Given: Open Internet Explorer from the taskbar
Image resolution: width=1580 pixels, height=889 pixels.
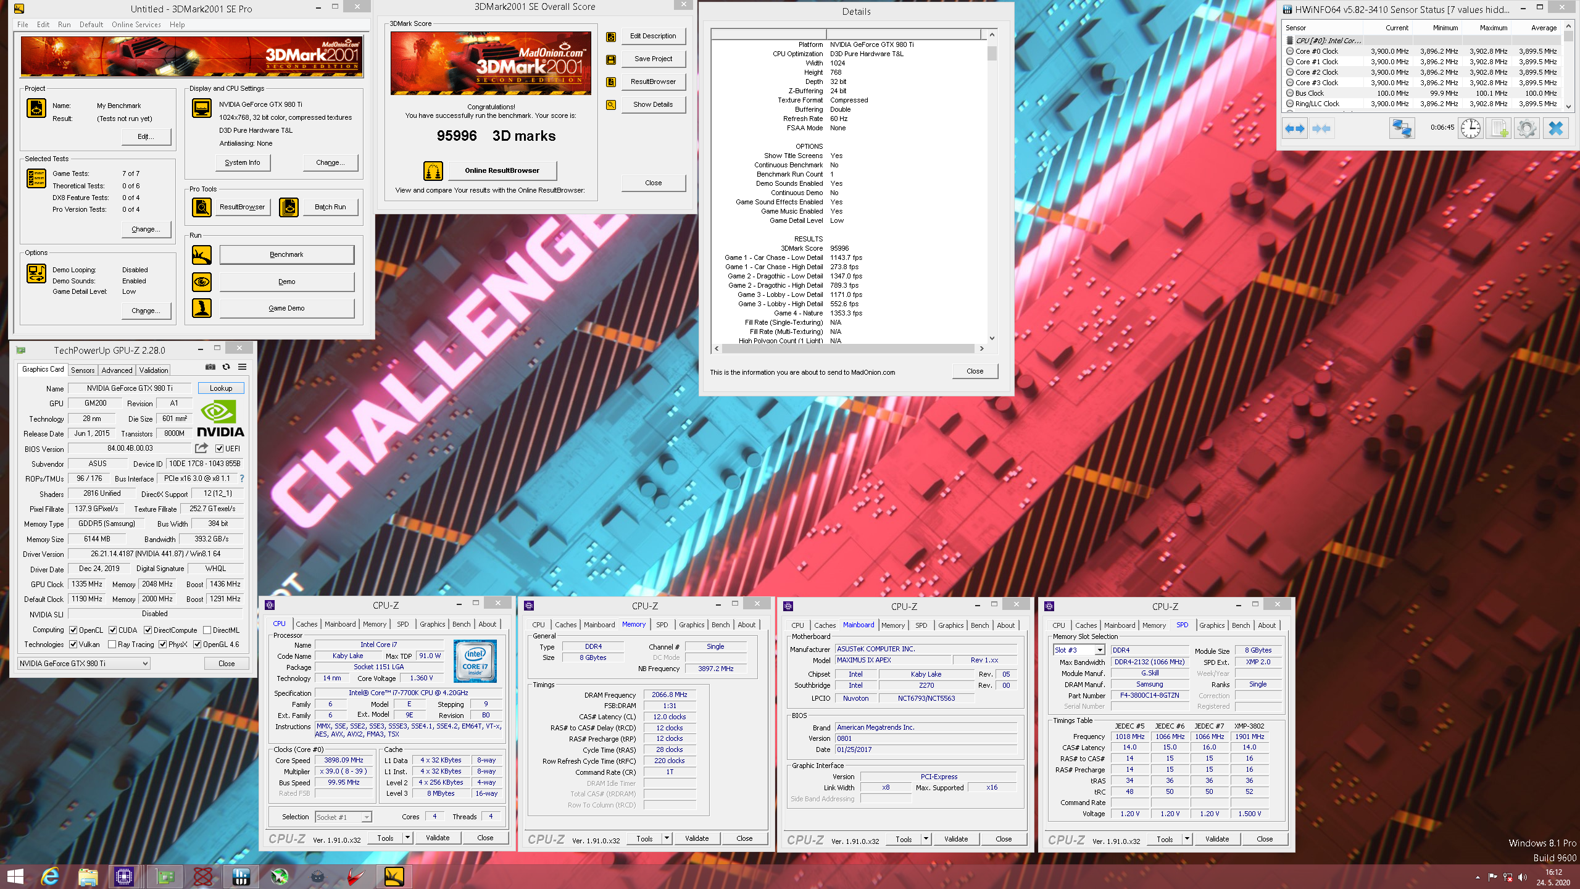Looking at the screenshot, I should (x=49, y=876).
